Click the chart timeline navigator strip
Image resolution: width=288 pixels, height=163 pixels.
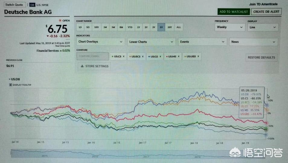click(x=138, y=154)
